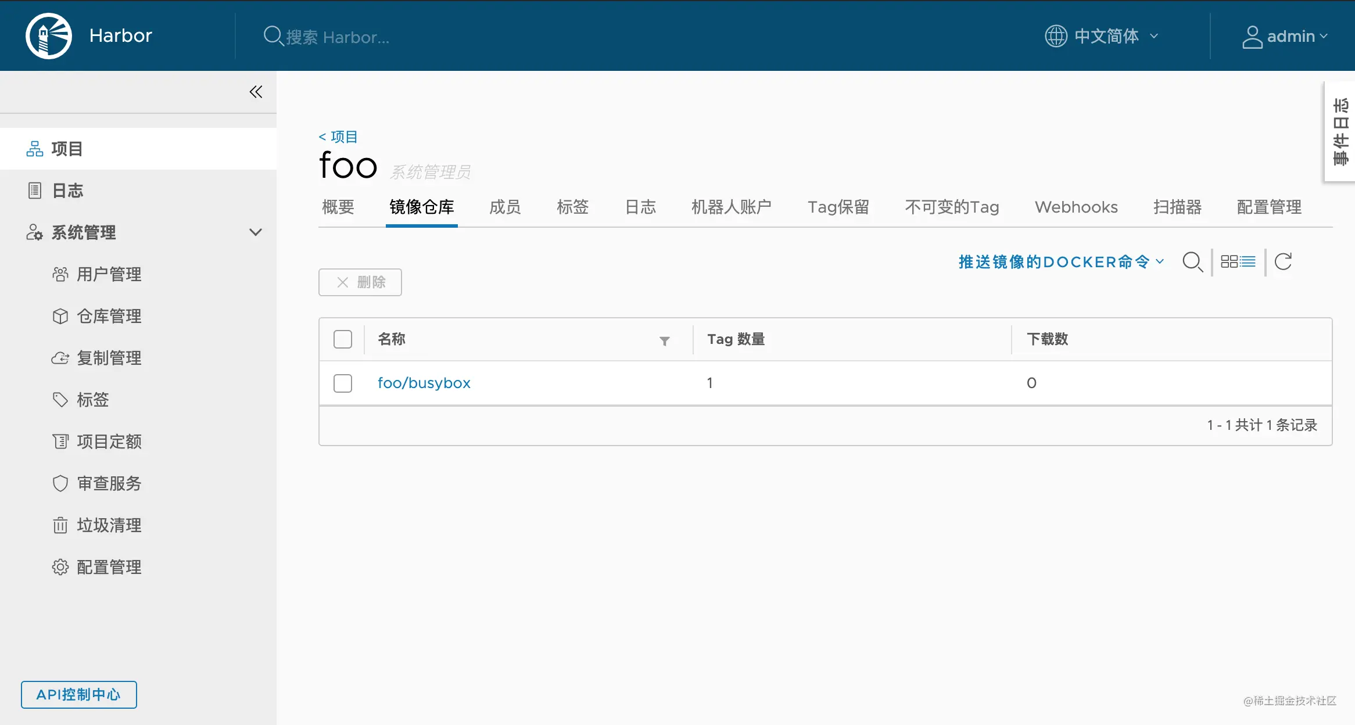This screenshot has width=1355, height=725.
Task: Click the system administration icon
Action: [x=35, y=232]
